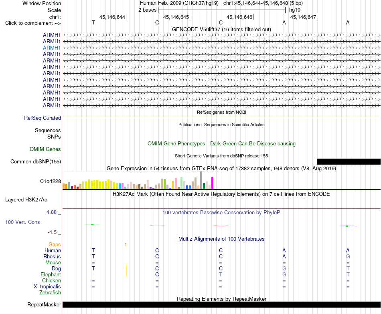Click the position label 45,146,645
Viewport: 381px width, 314px height.
click(176, 17)
